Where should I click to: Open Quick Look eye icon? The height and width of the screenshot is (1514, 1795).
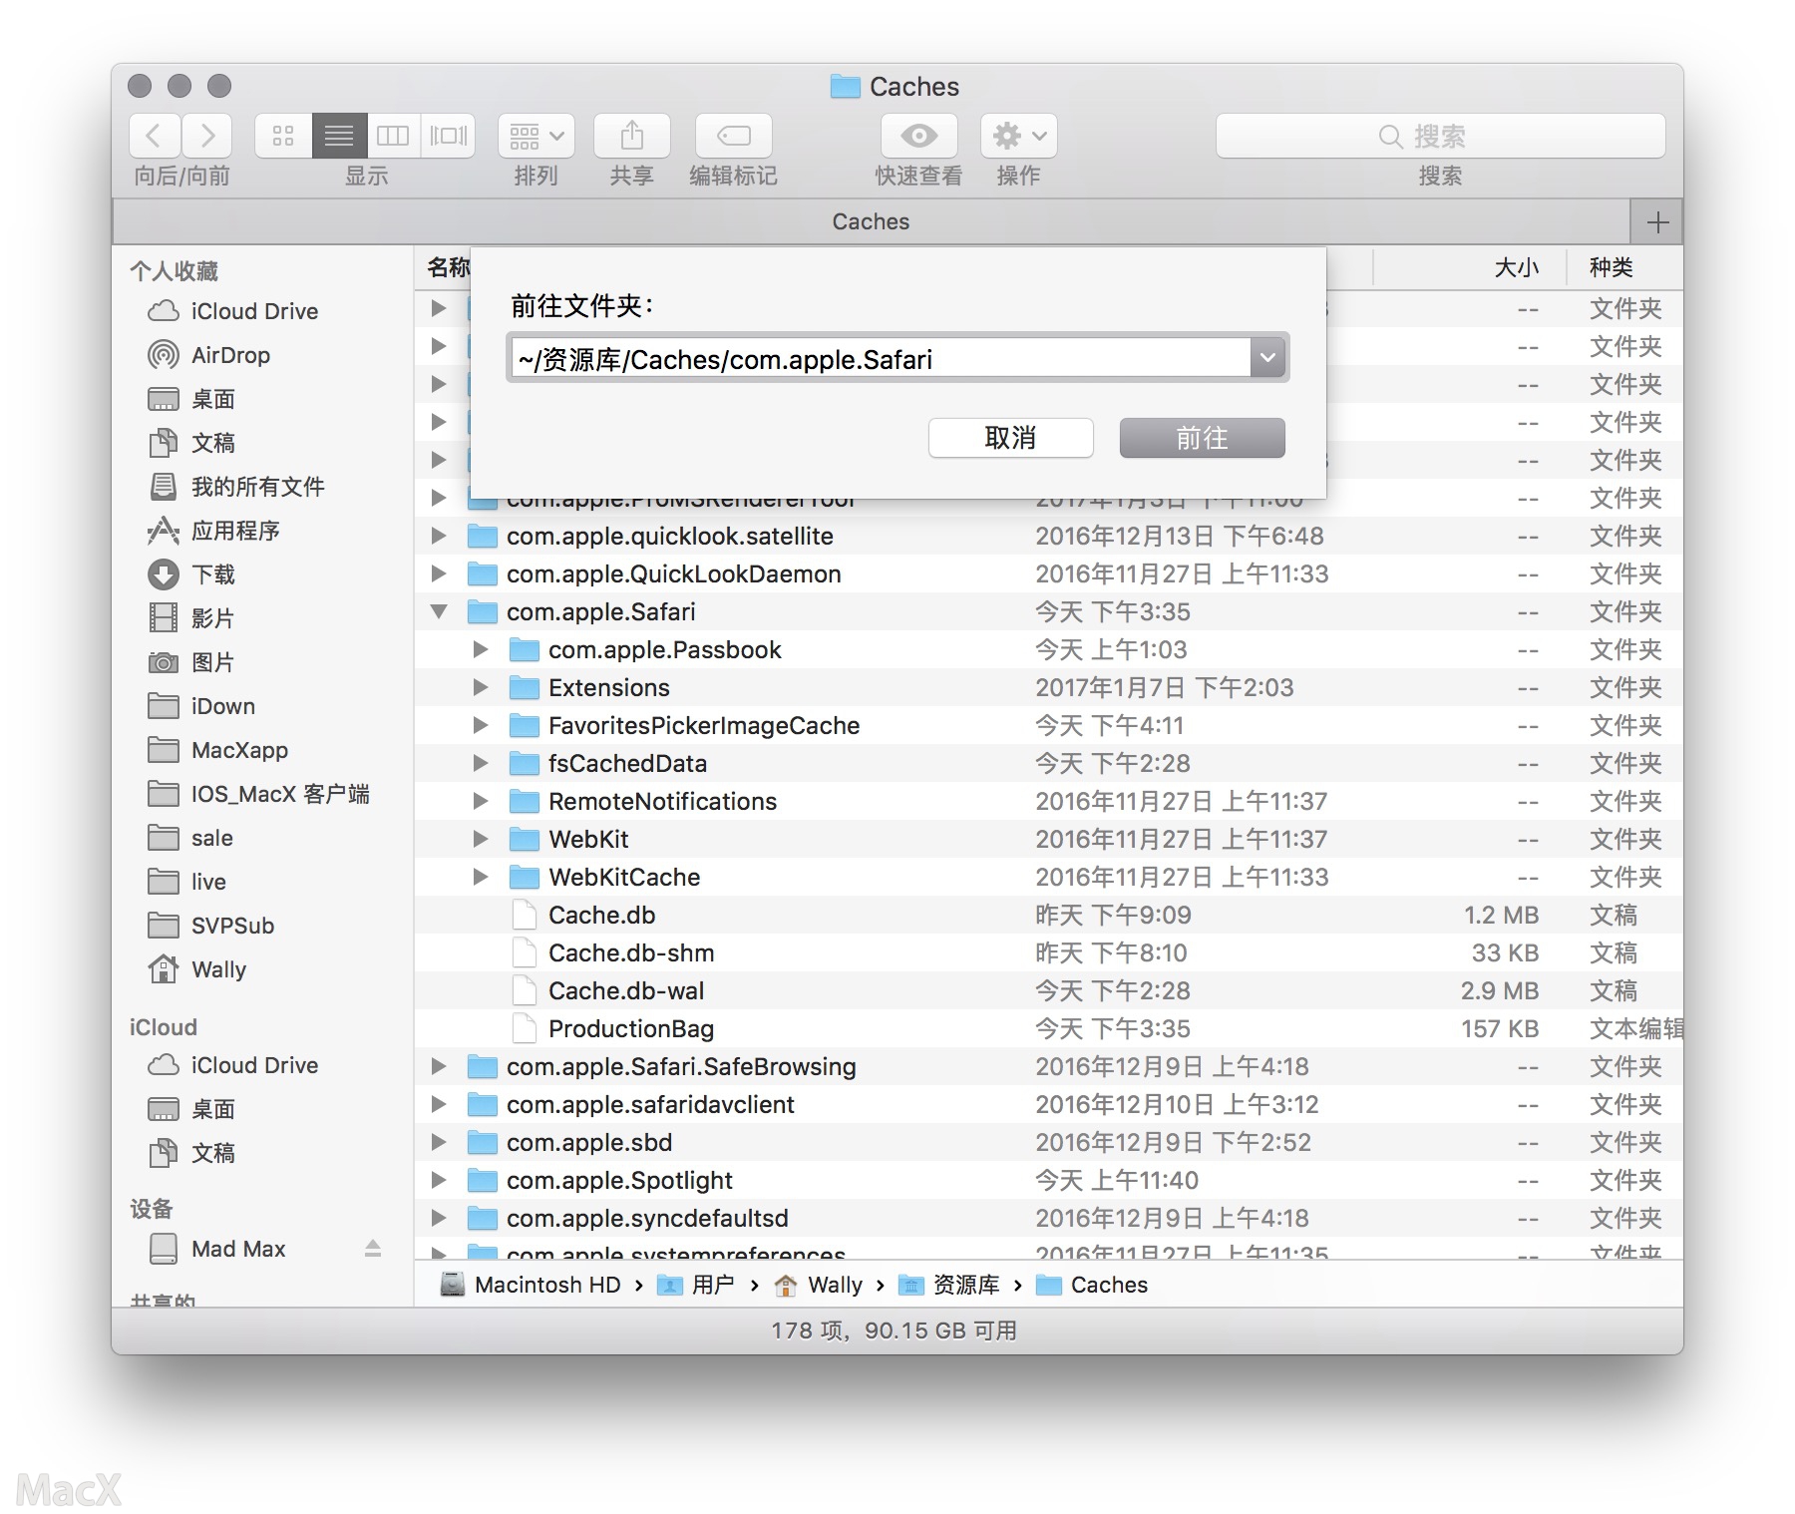tap(918, 136)
